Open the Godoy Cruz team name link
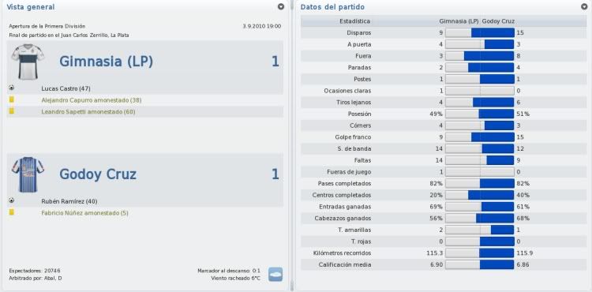Image resolution: width=592 pixels, height=292 pixels. [98, 174]
